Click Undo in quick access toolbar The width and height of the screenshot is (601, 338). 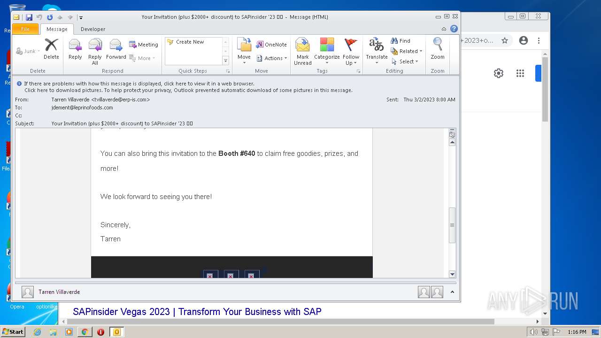pos(39,17)
